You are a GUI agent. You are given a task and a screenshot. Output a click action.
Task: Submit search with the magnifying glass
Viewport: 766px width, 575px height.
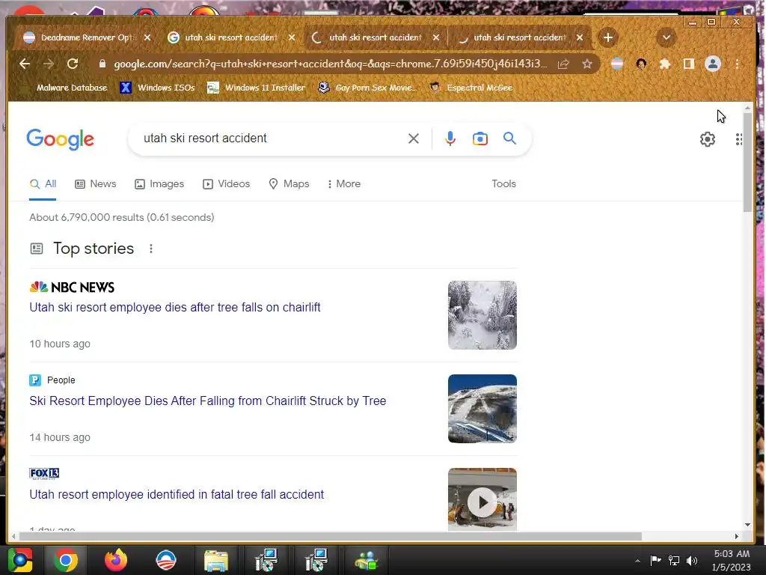509,139
